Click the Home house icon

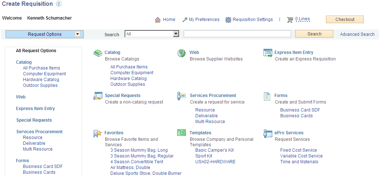[x=158, y=20]
